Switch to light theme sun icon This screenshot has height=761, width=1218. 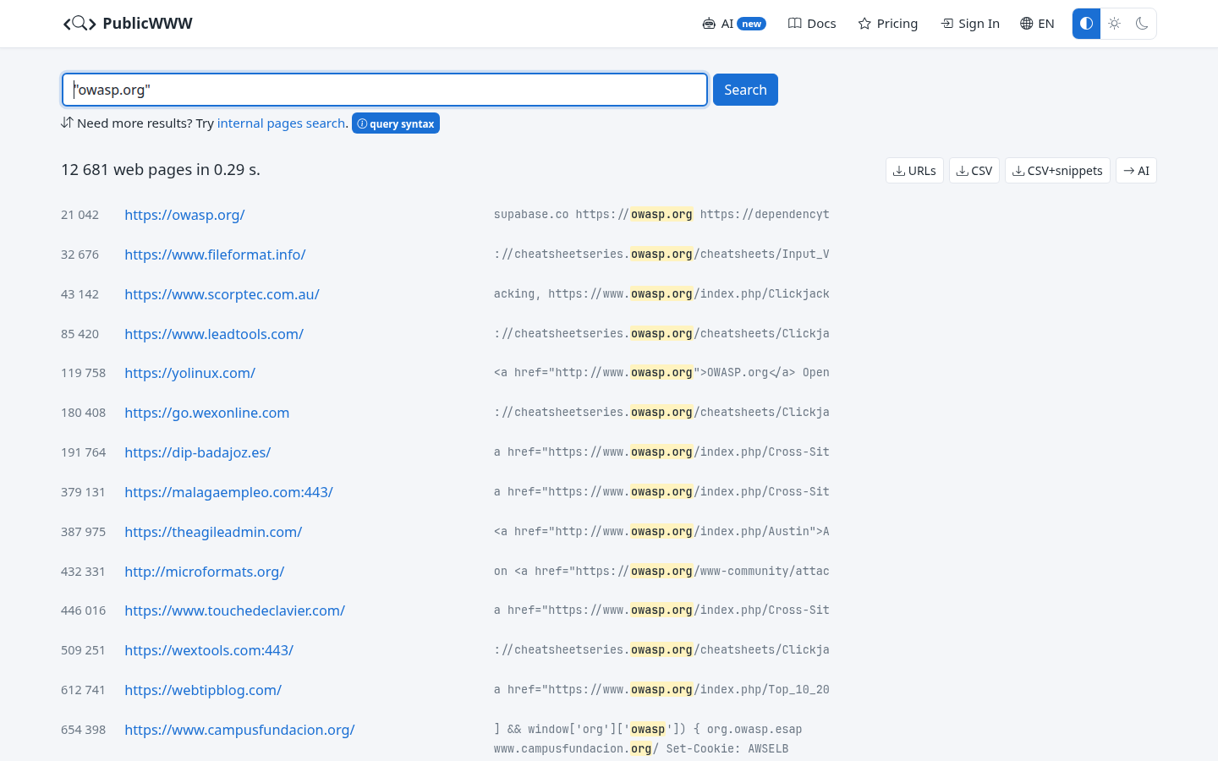click(1115, 24)
